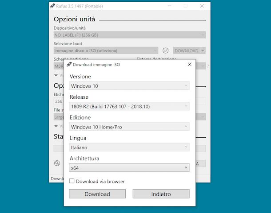Click the Download button in the ISO dialog
Screen dimensions: 271x213
coord(97,194)
